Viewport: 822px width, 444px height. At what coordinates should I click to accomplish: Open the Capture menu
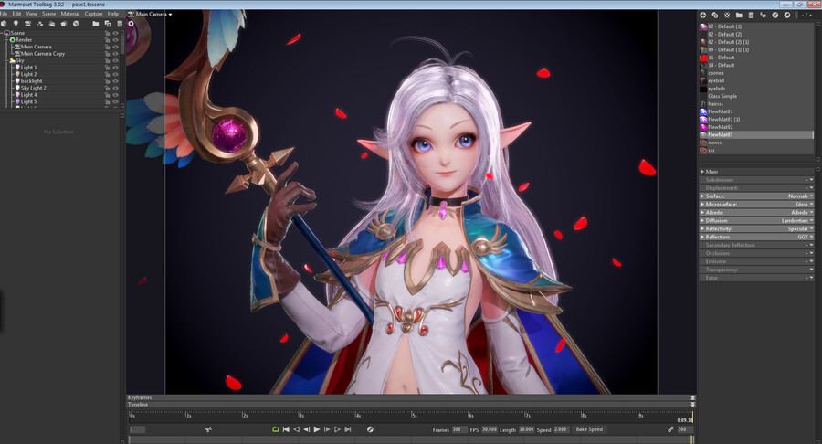[x=93, y=14]
